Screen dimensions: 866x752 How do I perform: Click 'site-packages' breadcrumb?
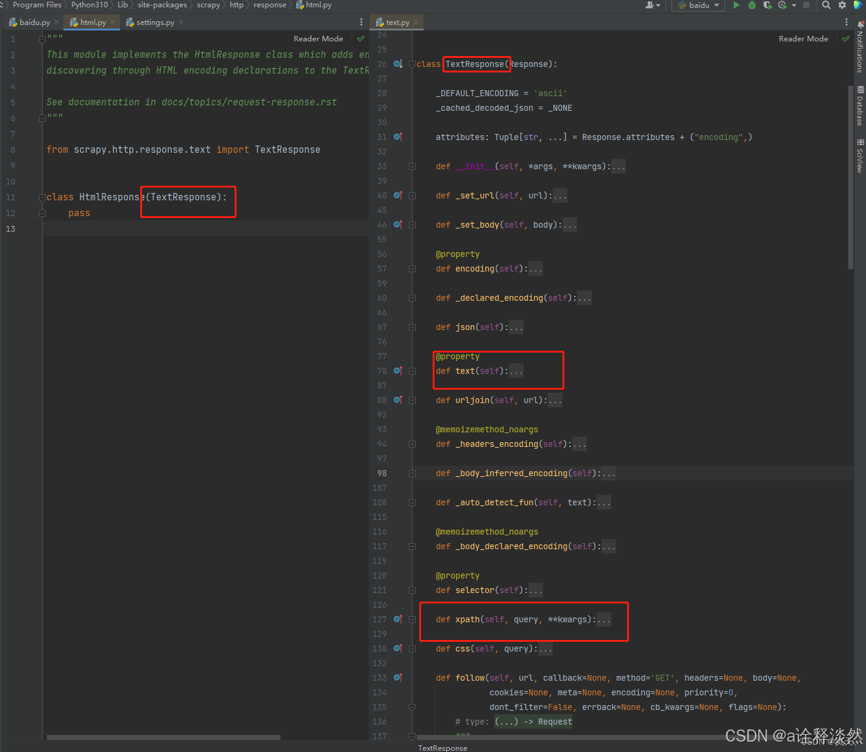162,5
